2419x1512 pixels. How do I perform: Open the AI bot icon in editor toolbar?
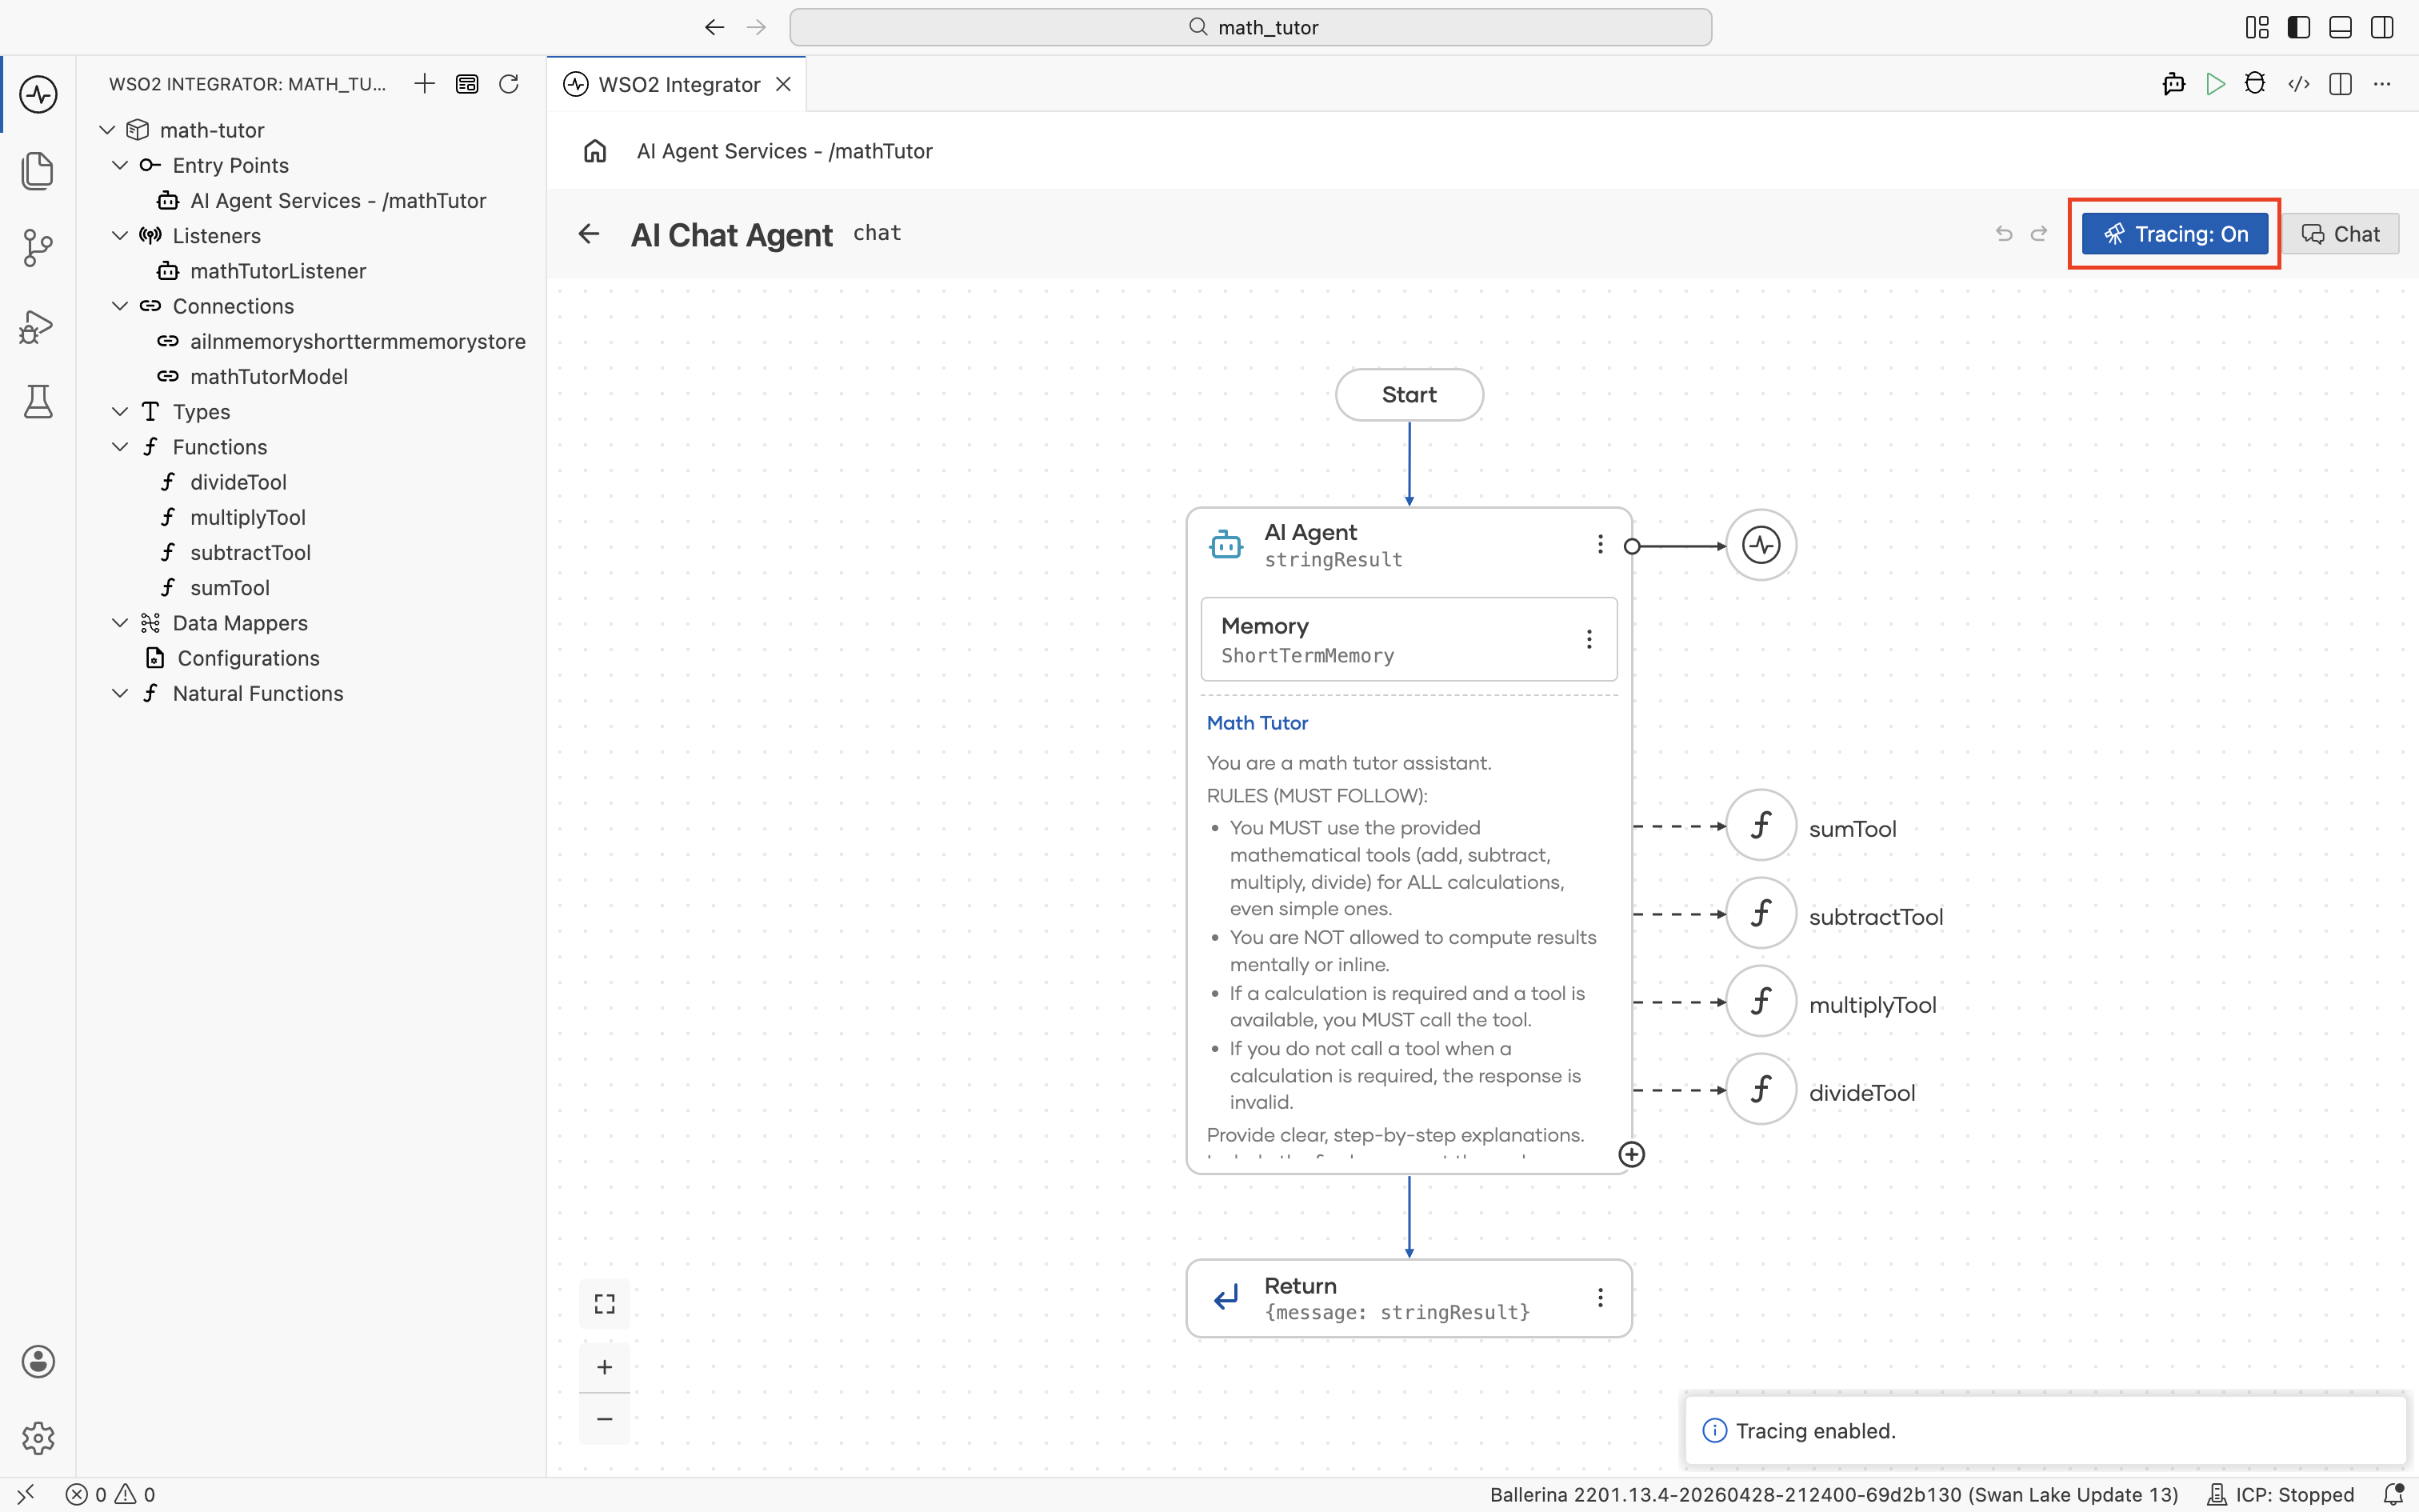point(2173,84)
